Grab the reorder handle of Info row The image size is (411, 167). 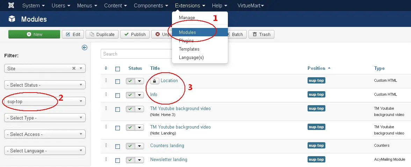tap(106, 94)
